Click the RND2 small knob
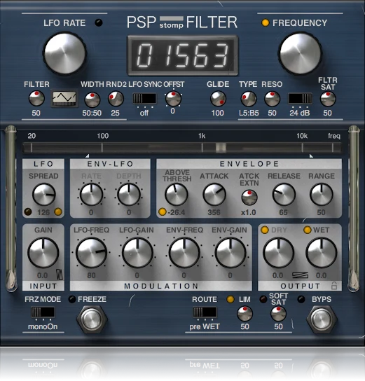Screen dimensions: 365x381 (x=116, y=99)
